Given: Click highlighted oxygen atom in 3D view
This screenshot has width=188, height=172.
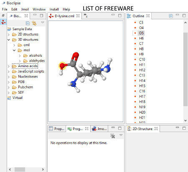Looking at the screenshot, I should click(x=62, y=65).
